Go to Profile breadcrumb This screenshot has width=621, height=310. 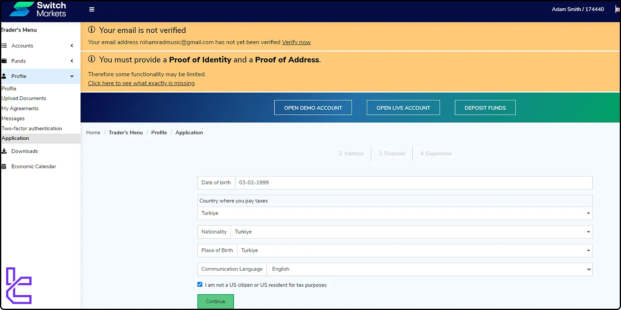(x=159, y=133)
